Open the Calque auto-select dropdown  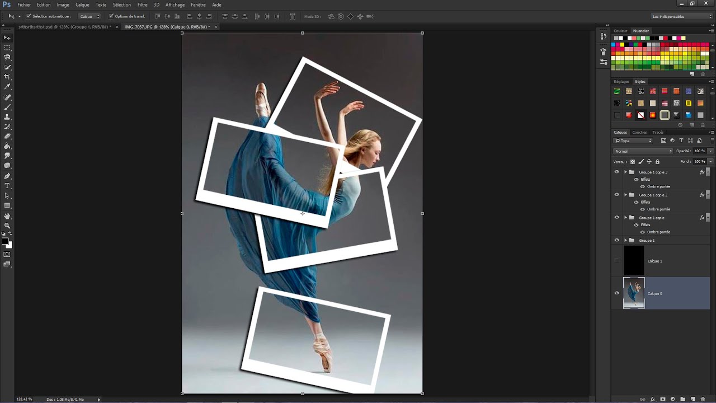tap(89, 16)
